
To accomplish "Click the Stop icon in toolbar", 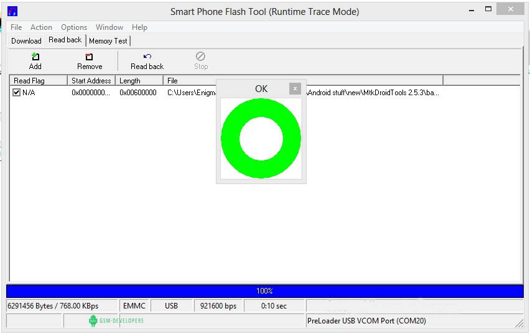I will click(x=201, y=56).
